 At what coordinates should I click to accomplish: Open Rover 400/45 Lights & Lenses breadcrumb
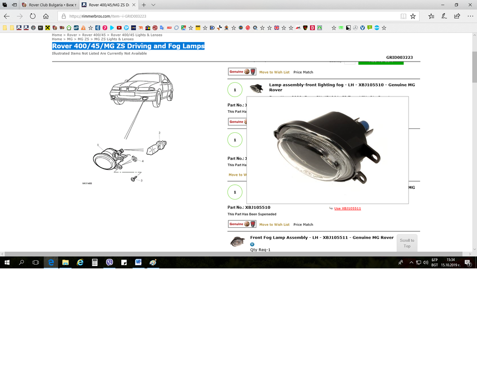[136, 35]
